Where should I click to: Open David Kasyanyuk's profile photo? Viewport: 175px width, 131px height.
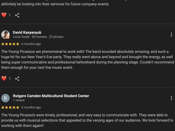[x=5, y=35]
